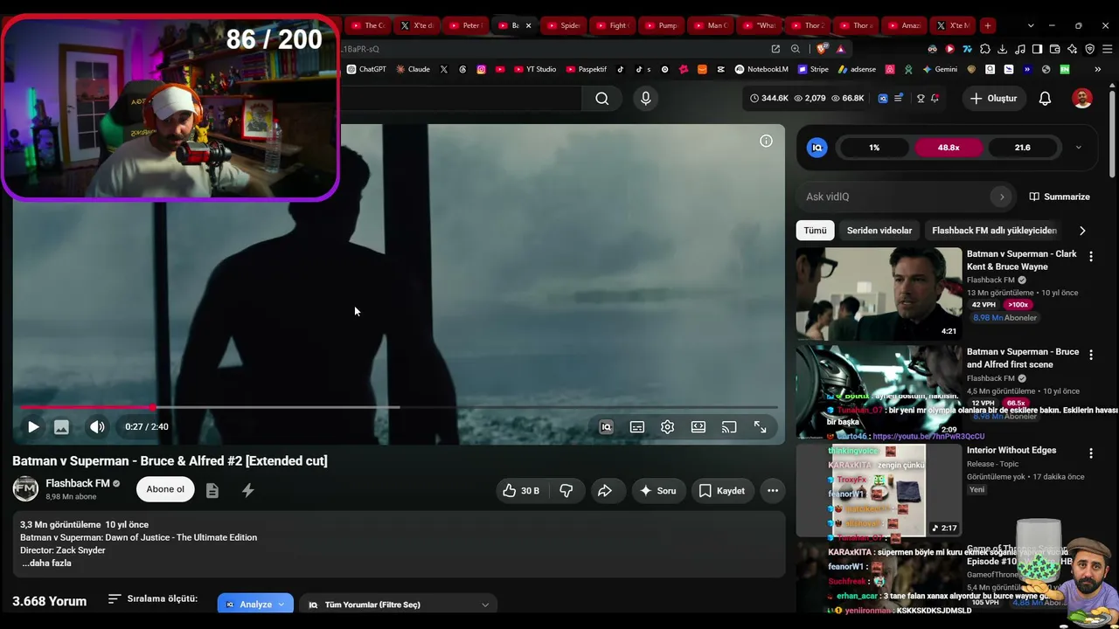
Task: Open the ChatGPT bookmark
Action: pyautogui.click(x=366, y=69)
